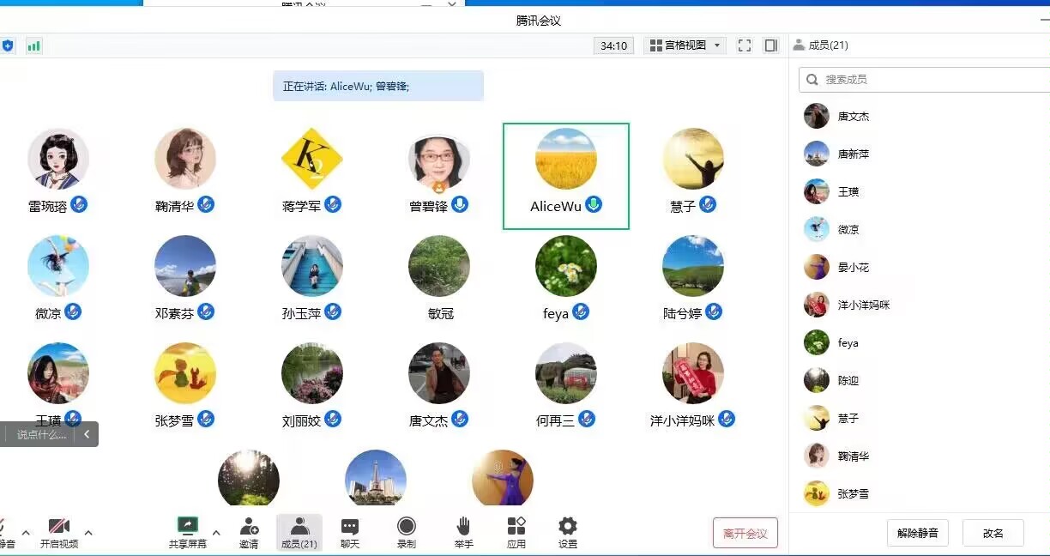
Task: Expand the arrow next to 共享屏幕
Action: [216, 532]
